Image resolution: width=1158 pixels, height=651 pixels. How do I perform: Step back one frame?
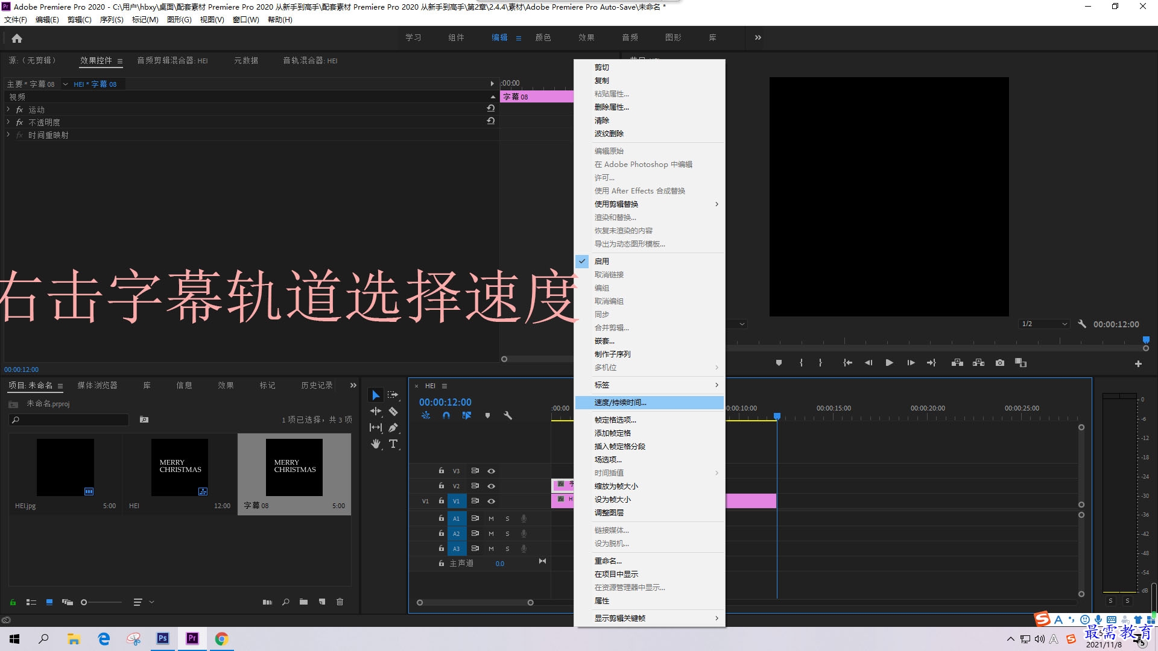pyautogui.click(x=868, y=363)
